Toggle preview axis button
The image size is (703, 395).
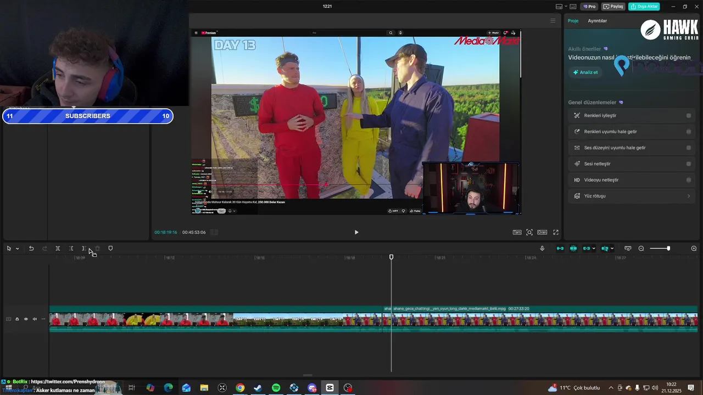[x=605, y=249]
